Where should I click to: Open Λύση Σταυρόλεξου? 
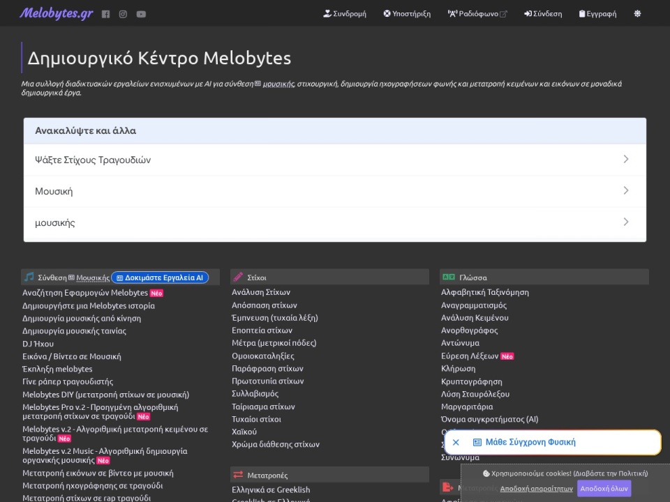[x=475, y=394]
